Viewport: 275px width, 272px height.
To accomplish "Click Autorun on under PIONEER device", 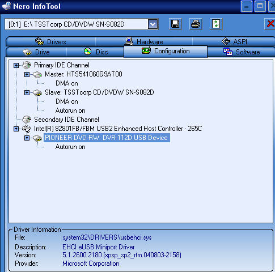I will [x=70, y=147].
